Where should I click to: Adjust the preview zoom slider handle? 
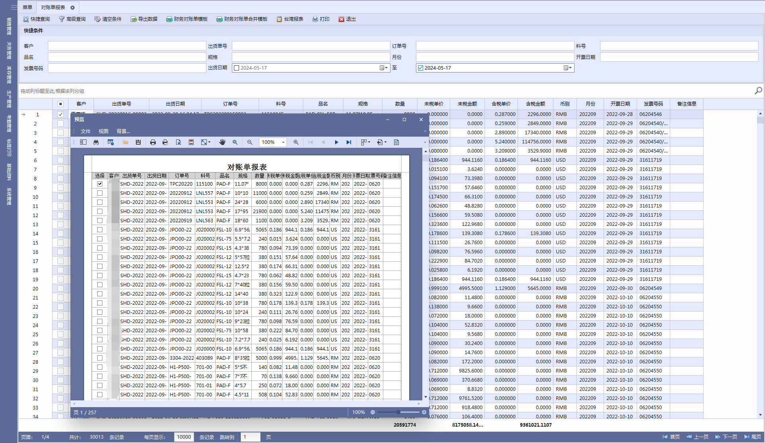(398, 412)
